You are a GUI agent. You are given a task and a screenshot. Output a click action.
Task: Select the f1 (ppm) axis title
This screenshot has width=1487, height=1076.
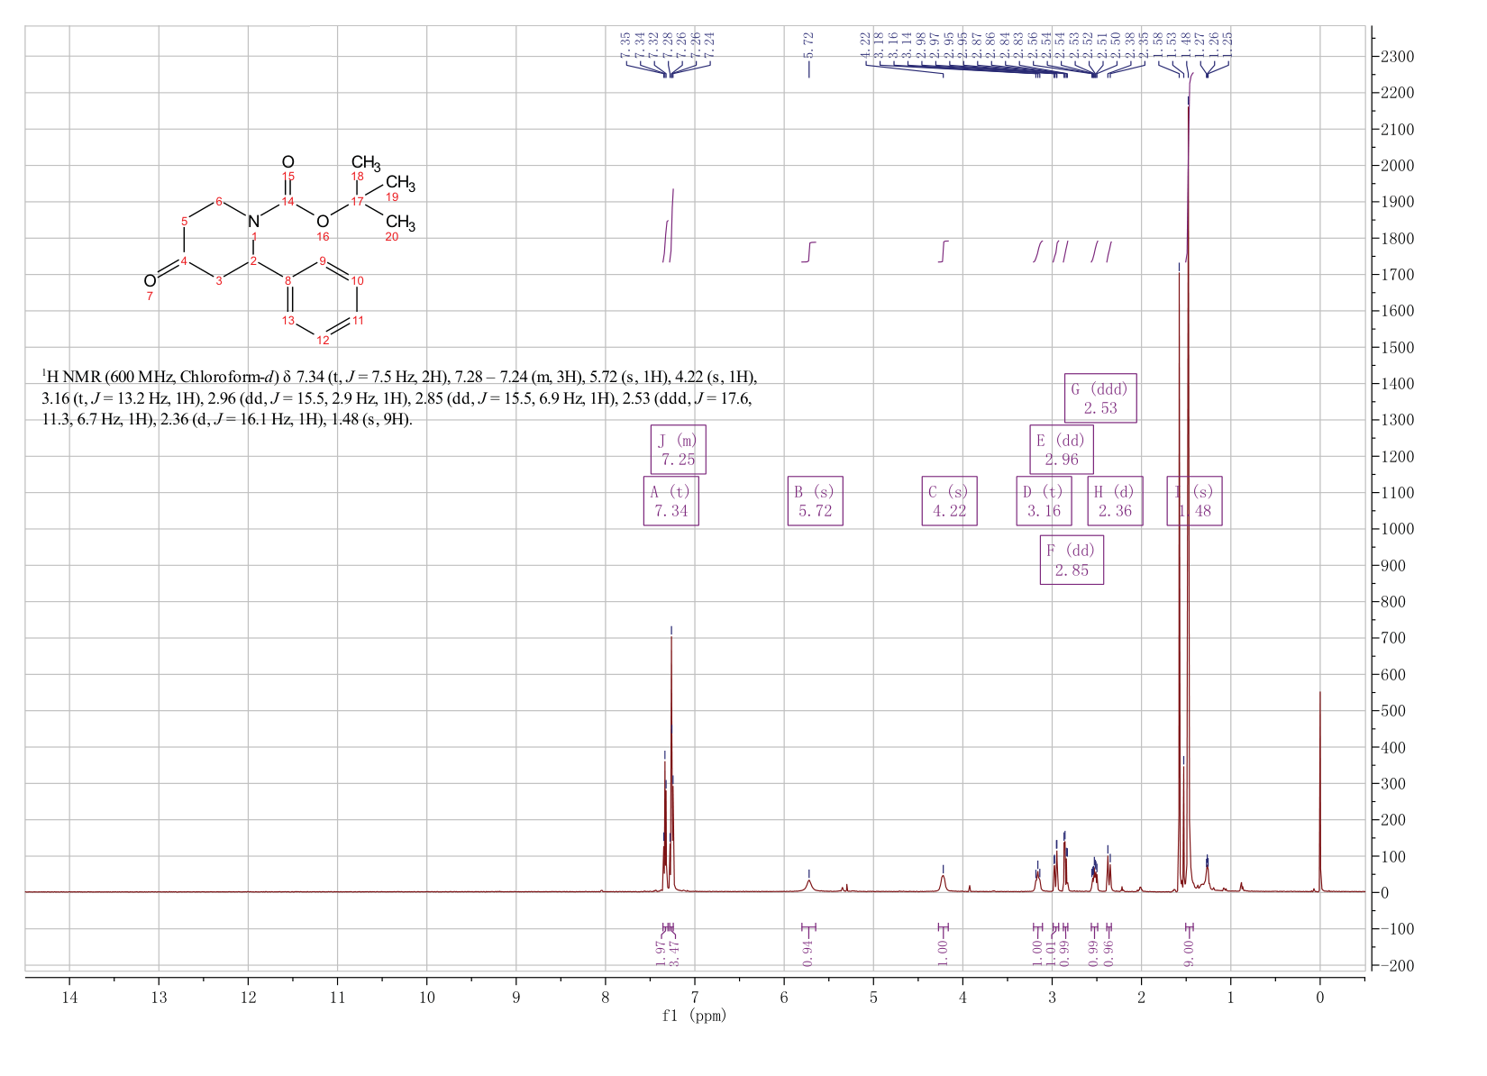coord(694,1016)
